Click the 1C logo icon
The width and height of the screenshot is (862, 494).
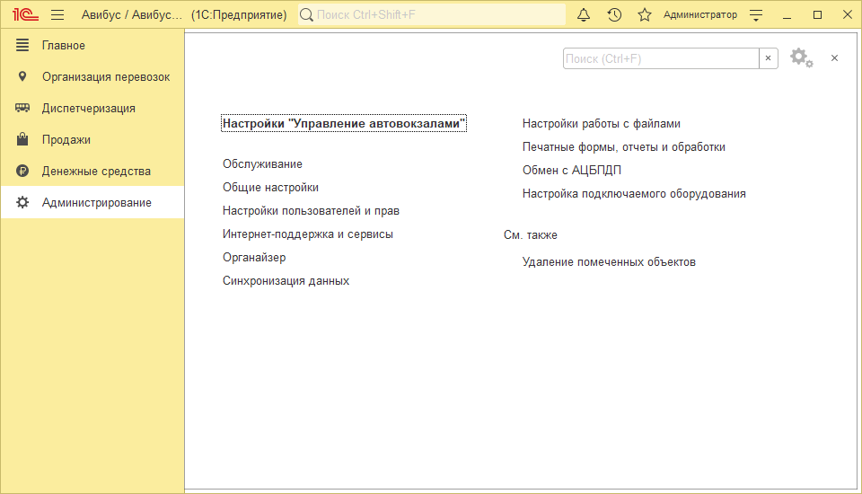click(24, 15)
